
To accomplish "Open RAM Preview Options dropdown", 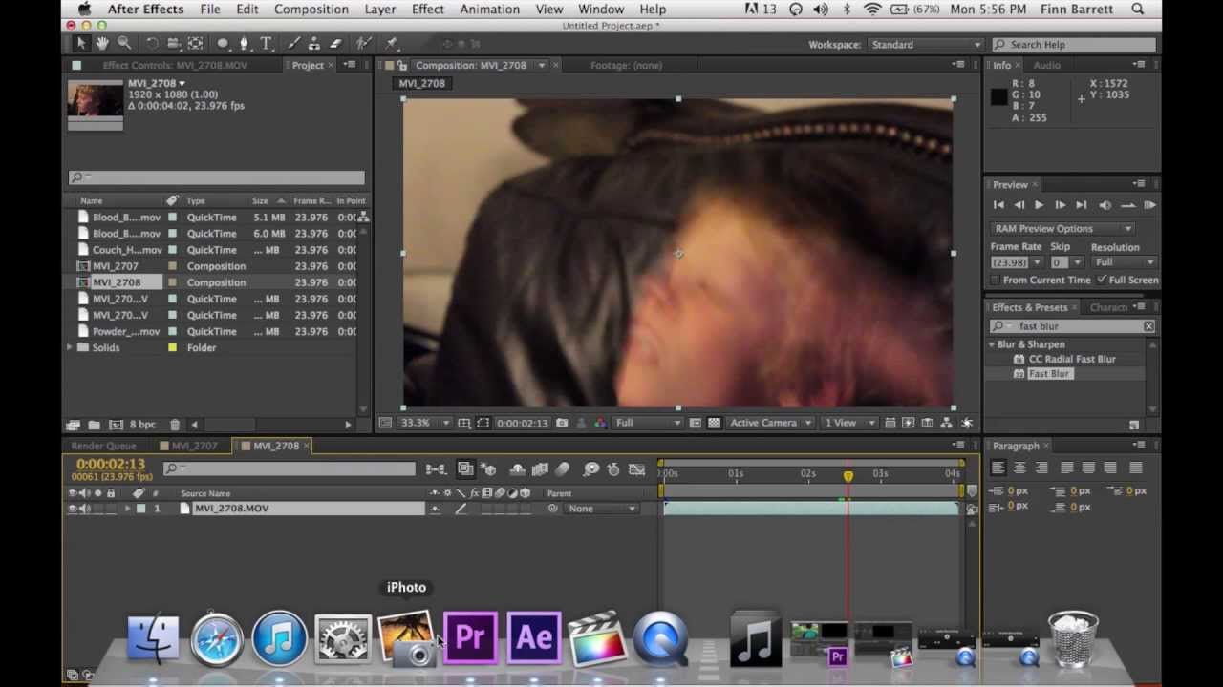I will 1062,229.
